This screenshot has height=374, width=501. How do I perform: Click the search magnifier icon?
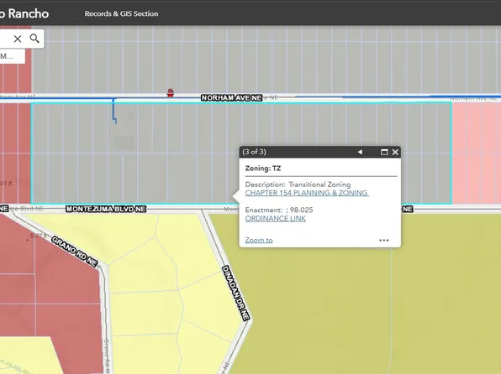[x=34, y=39]
